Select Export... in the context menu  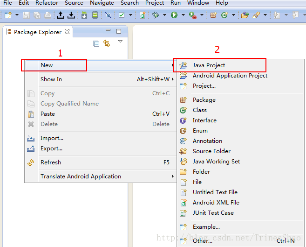point(100,148)
